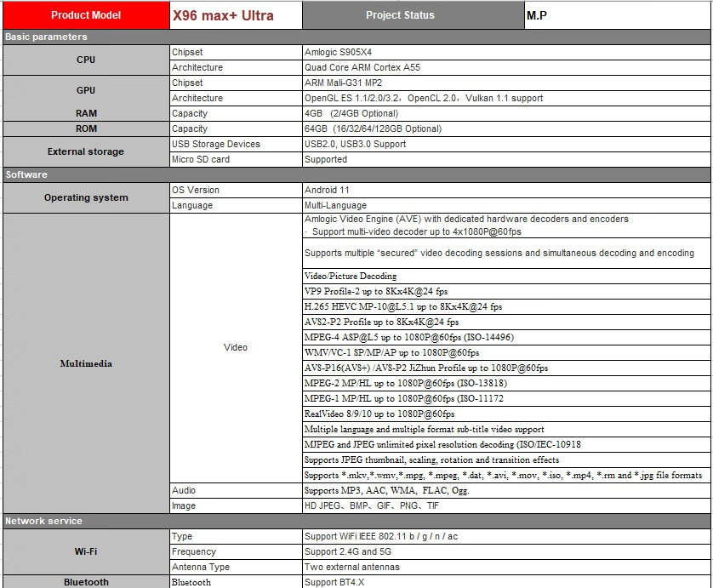Image resolution: width=713 pixels, height=588 pixels.
Task: Select the "AVS2-P2 Profile" row
Action: coord(506,322)
